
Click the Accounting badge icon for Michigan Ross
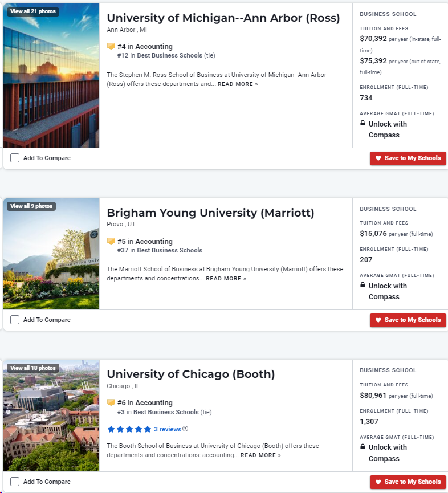click(x=111, y=46)
